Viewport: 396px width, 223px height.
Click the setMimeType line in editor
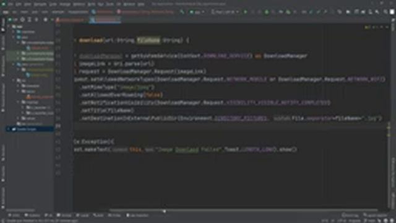pyautogui.click(x=117, y=87)
